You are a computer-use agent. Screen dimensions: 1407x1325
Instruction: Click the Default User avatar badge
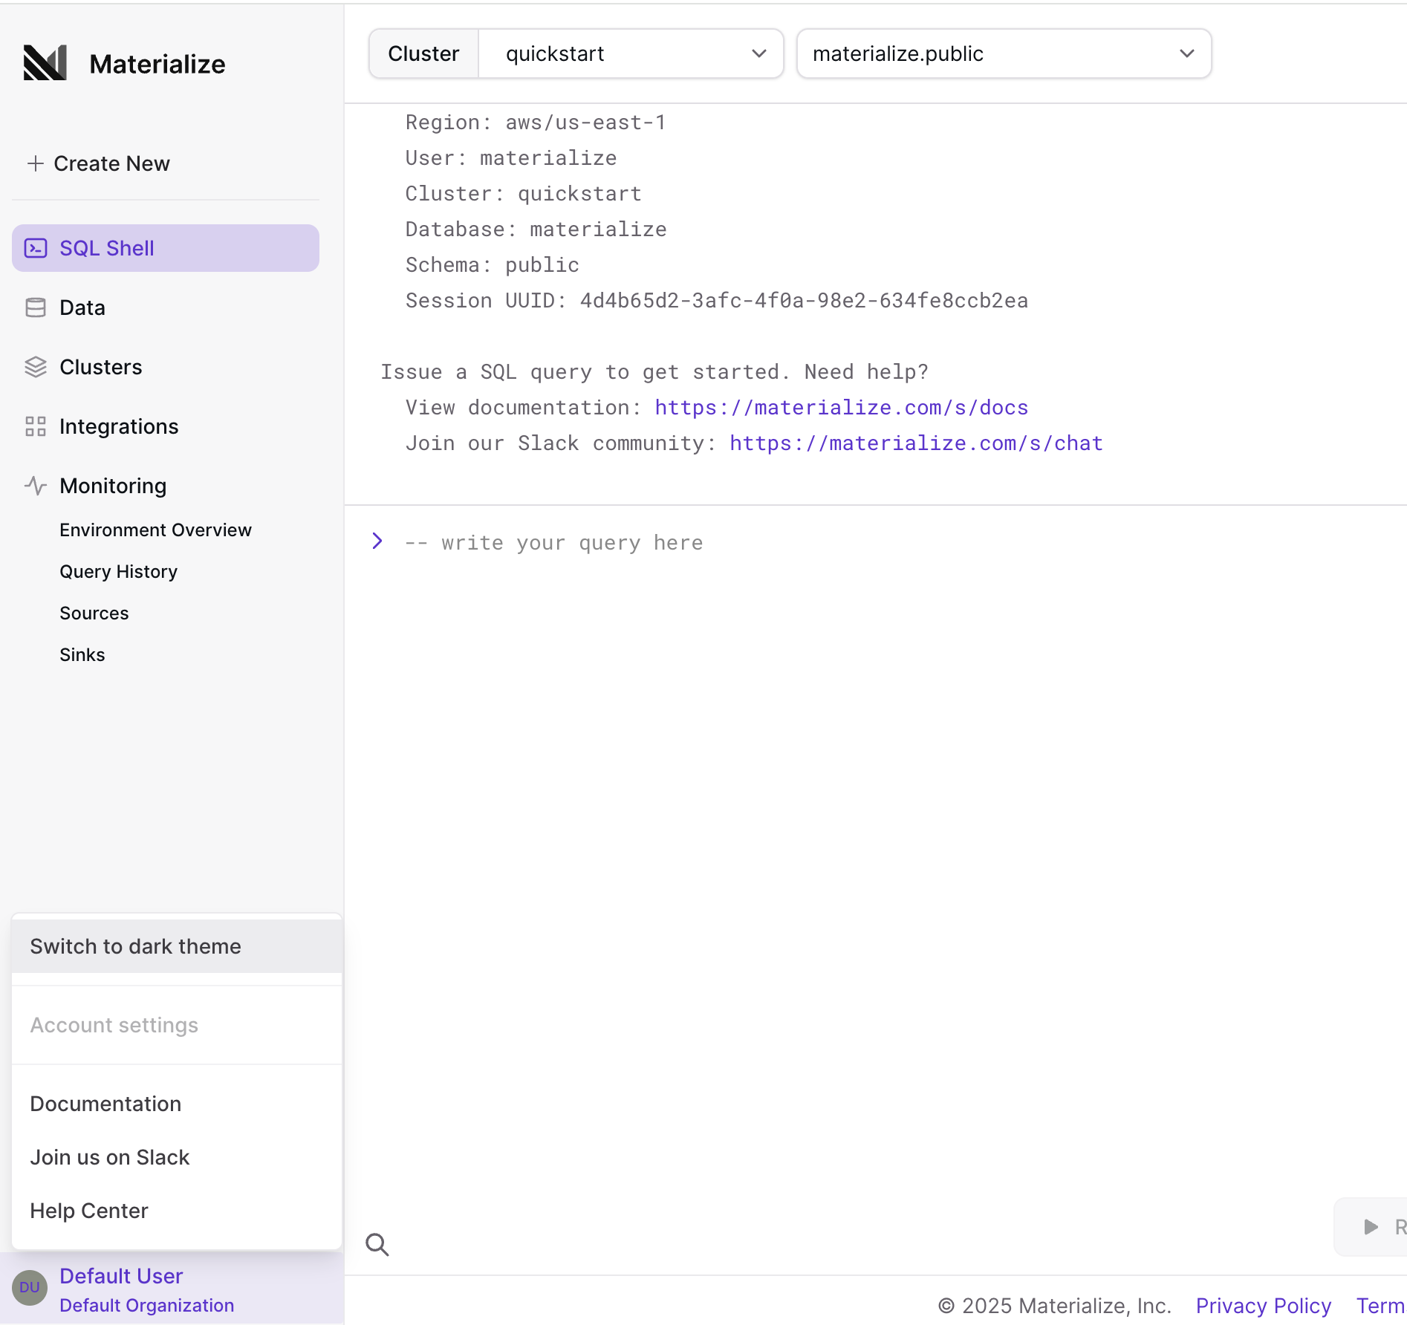(29, 1287)
